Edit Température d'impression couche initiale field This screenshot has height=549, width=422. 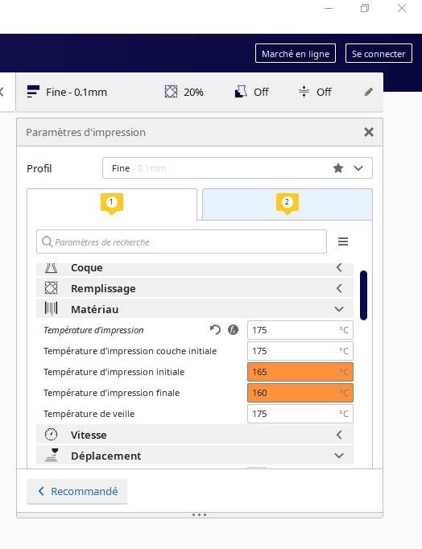pyautogui.click(x=300, y=351)
